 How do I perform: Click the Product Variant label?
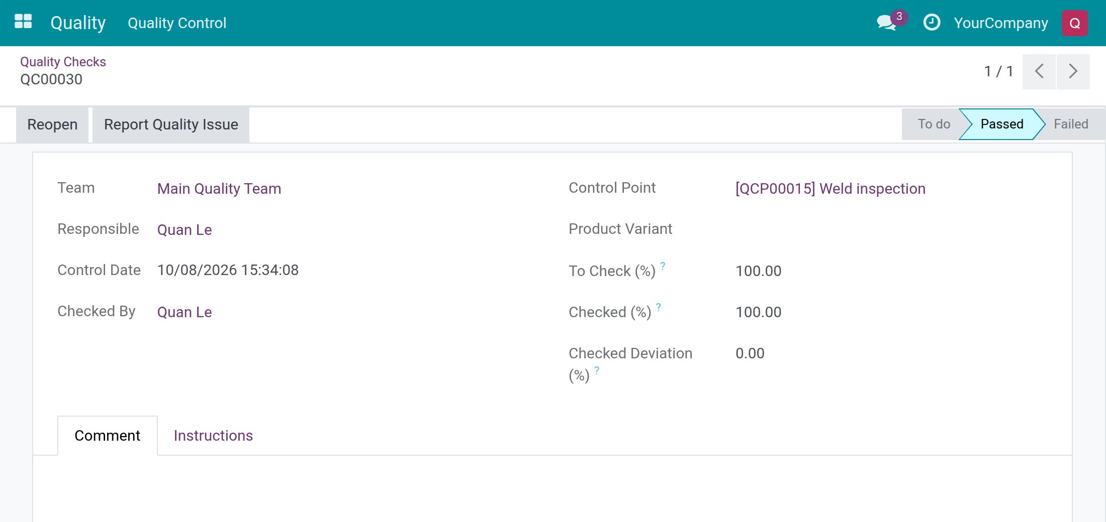[x=620, y=229]
